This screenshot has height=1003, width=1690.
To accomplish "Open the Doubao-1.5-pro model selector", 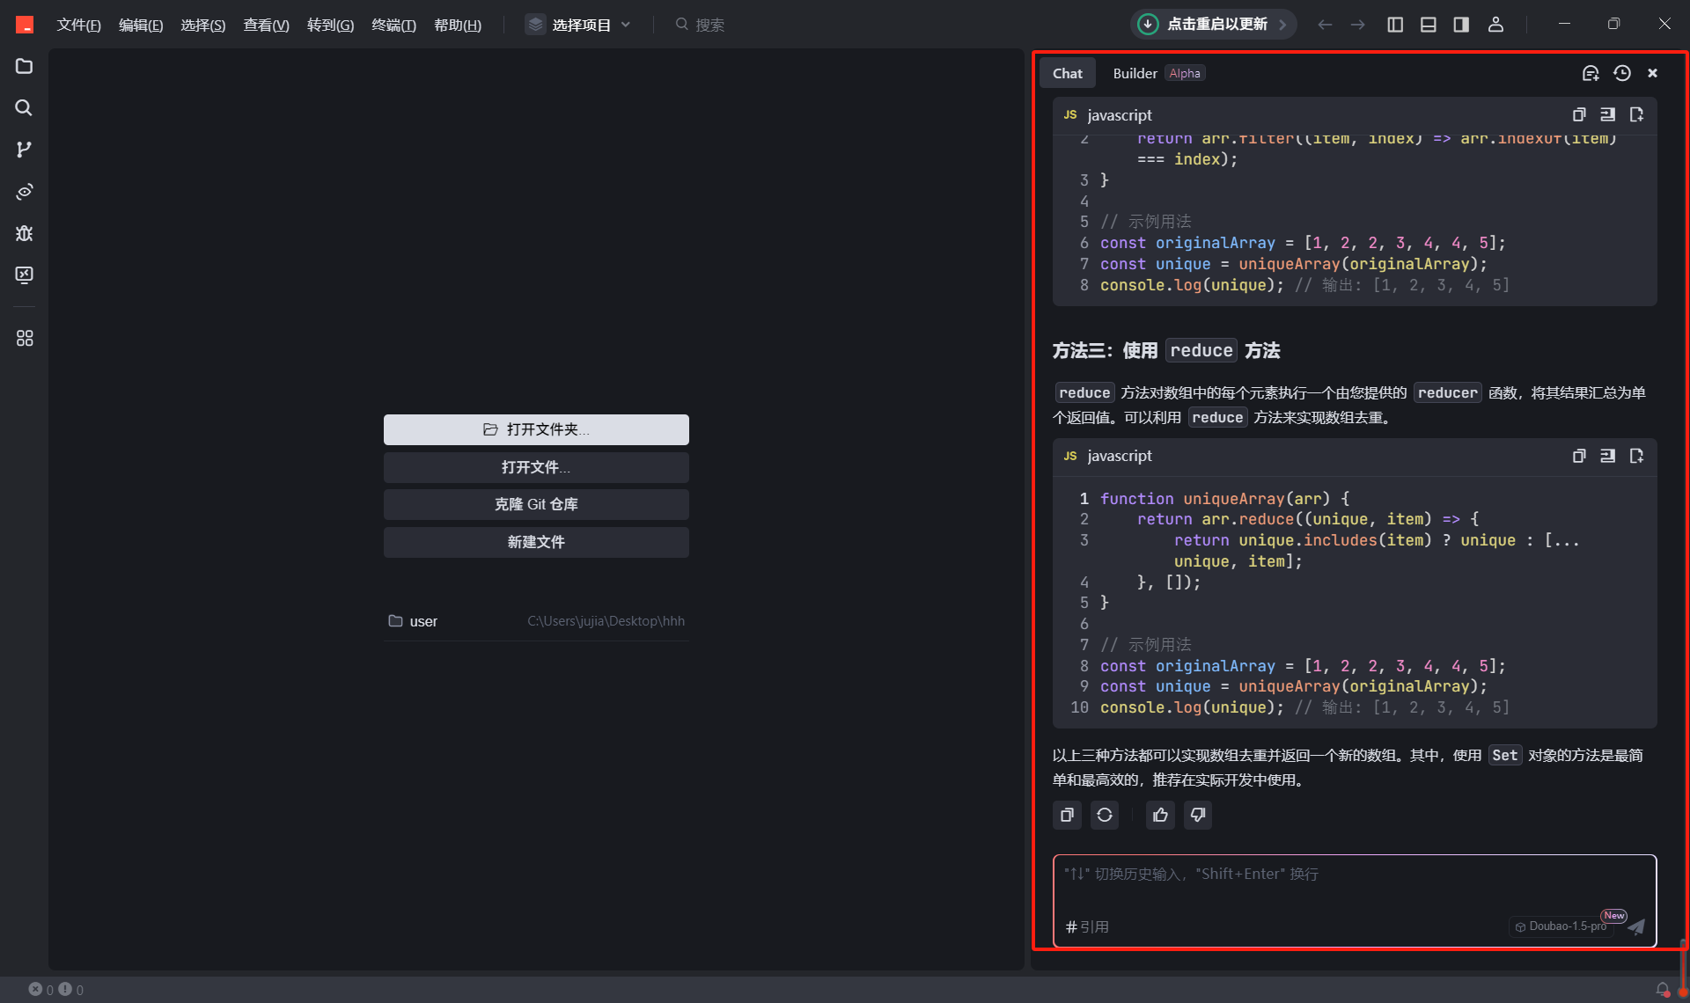I will click(x=1561, y=926).
